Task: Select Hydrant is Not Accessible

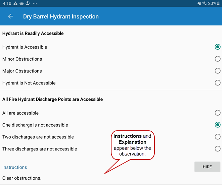Action: pos(218,83)
